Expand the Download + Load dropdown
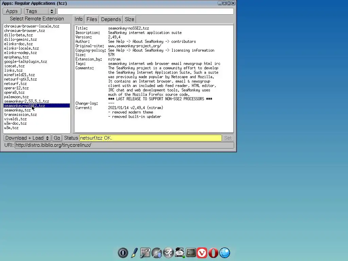The image size is (348, 261). [28, 138]
